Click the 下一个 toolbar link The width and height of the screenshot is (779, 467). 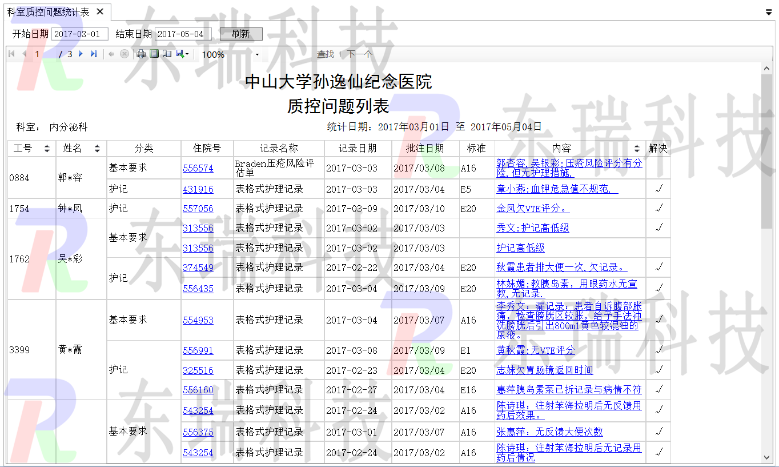pyautogui.click(x=359, y=54)
